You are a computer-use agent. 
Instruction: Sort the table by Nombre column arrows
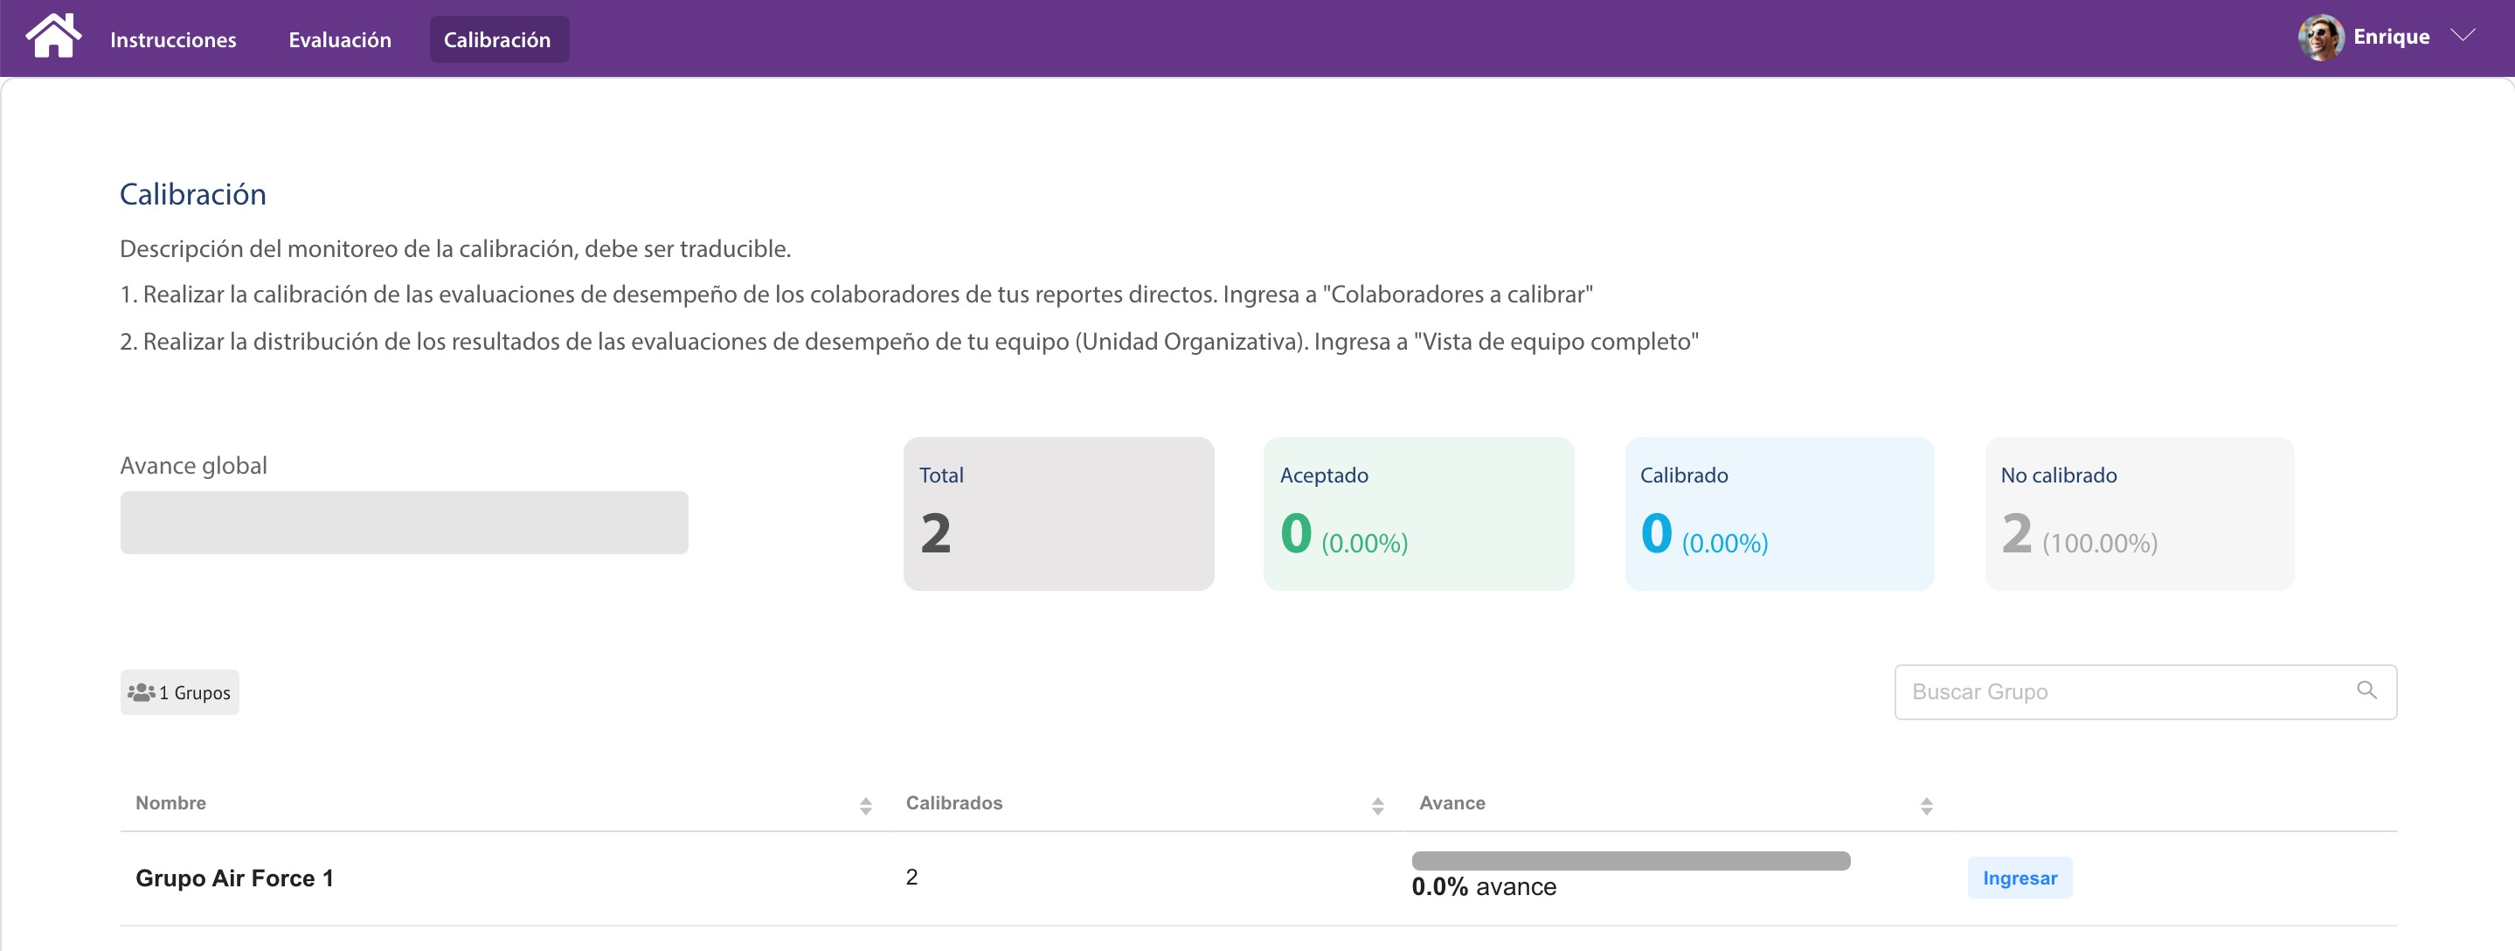(x=865, y=806)
